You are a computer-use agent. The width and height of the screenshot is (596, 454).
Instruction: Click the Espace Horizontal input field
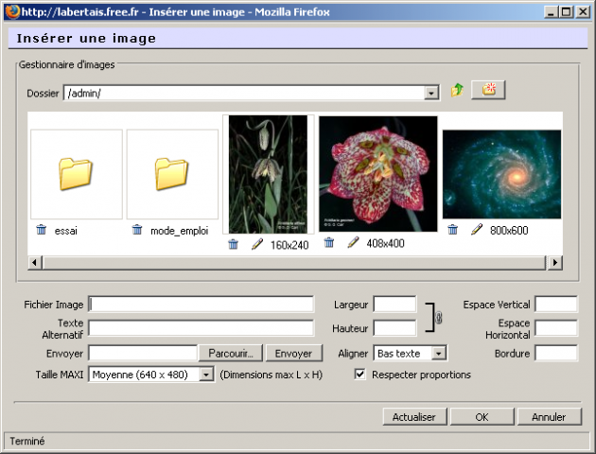pyautogui.click(x=556, y=328)
